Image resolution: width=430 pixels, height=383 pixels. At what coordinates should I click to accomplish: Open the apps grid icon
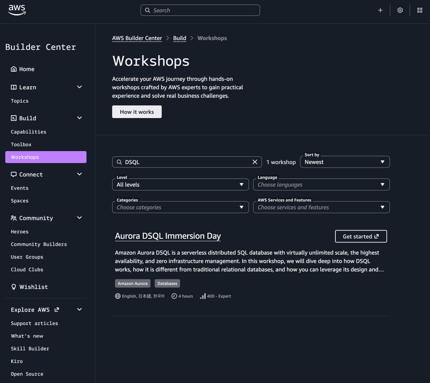[x=420, y=10]
